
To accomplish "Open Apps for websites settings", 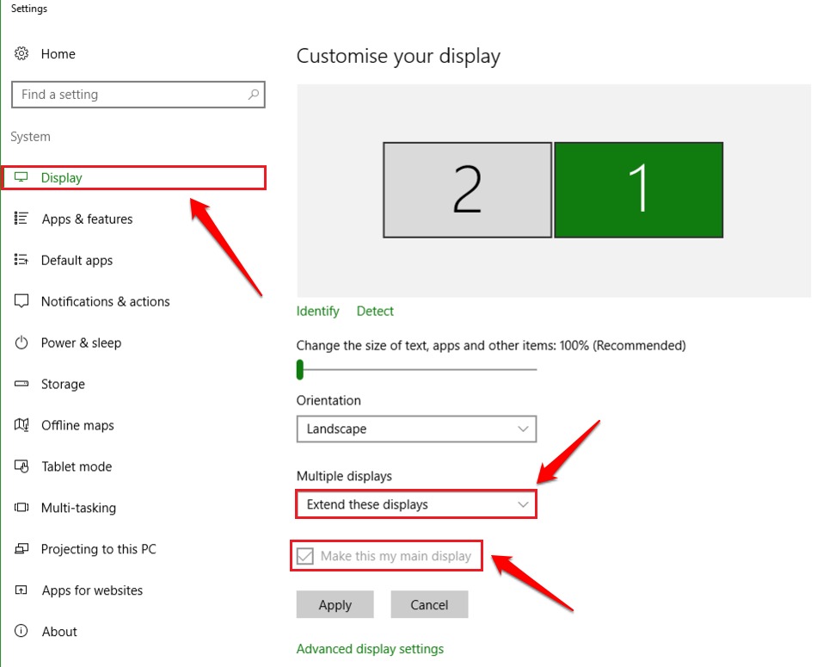I will coord(93,590).
